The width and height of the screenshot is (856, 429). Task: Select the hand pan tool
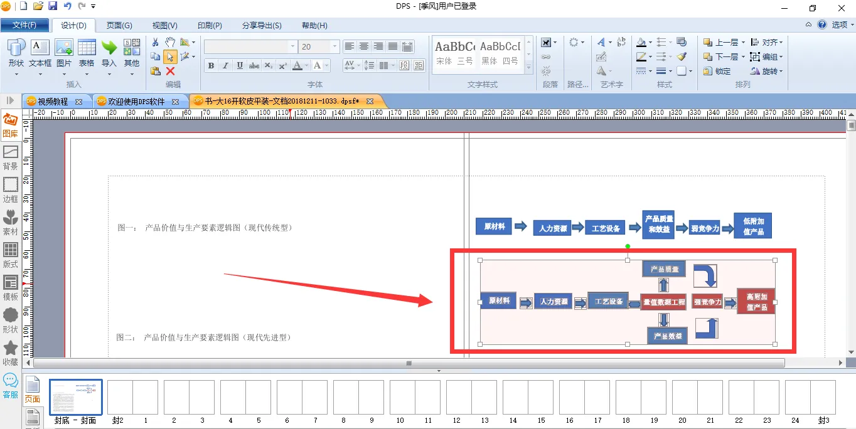(170, 42)
